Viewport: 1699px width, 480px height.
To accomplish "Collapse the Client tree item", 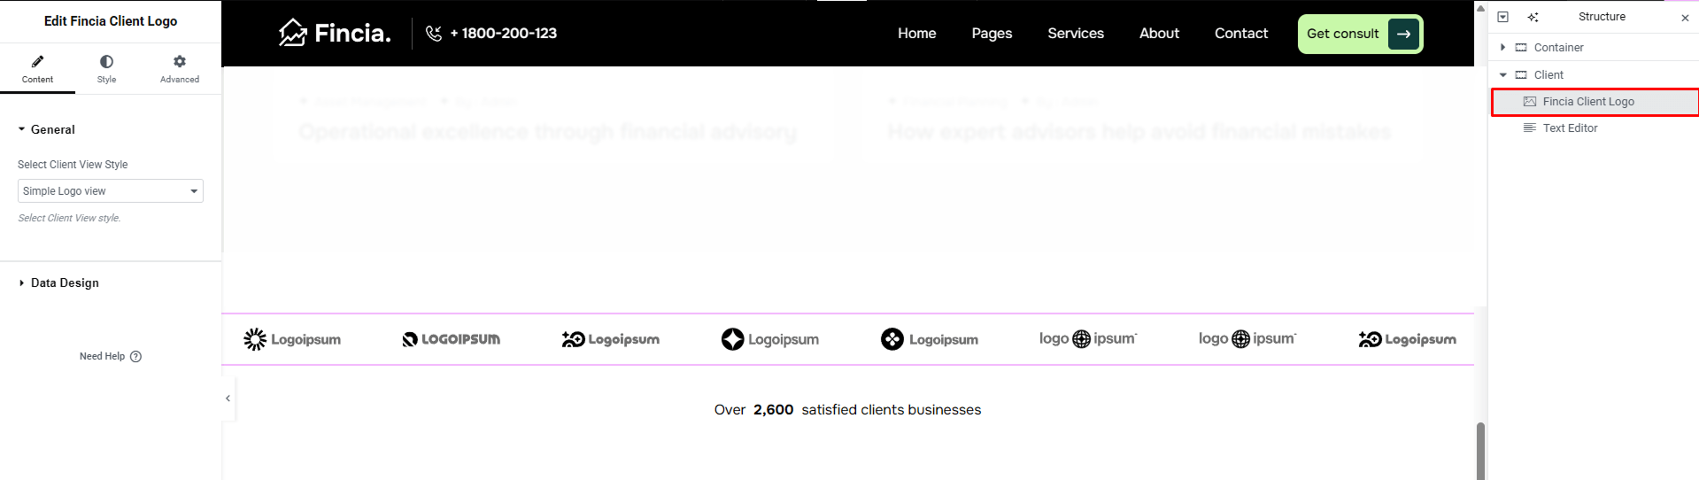I will point(1502,75).
